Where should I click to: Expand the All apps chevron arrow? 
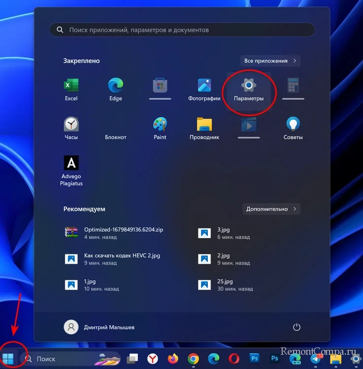point(295,61)
